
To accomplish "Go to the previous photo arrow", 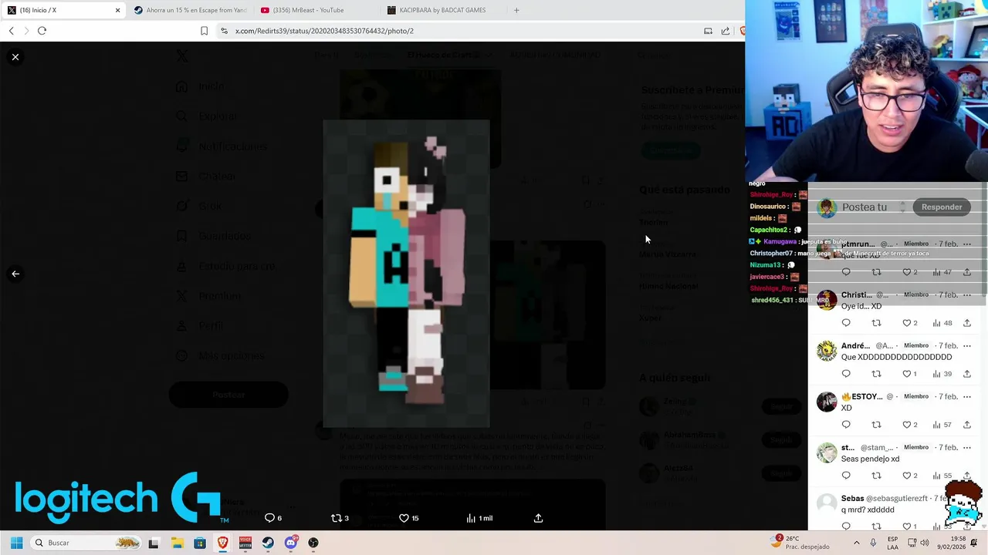I will point(15,274).
